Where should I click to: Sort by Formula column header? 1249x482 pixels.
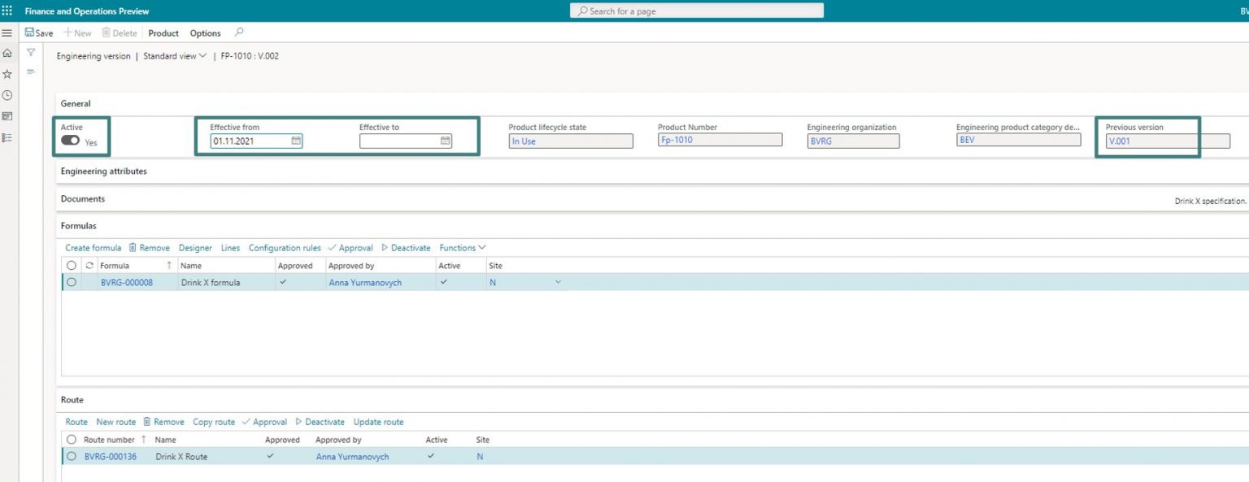point(115,266)
